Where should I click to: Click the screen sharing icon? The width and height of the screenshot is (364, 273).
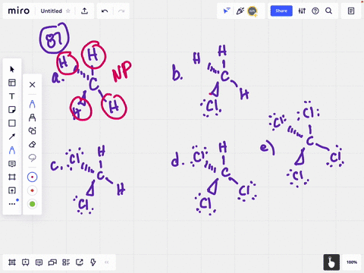[x=80, y=262]
